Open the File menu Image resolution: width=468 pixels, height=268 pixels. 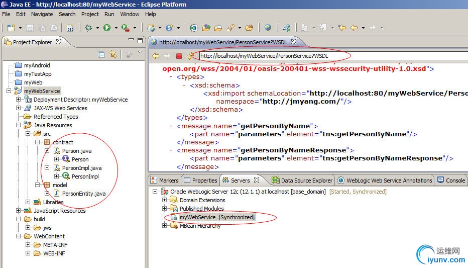coord(6,14)
